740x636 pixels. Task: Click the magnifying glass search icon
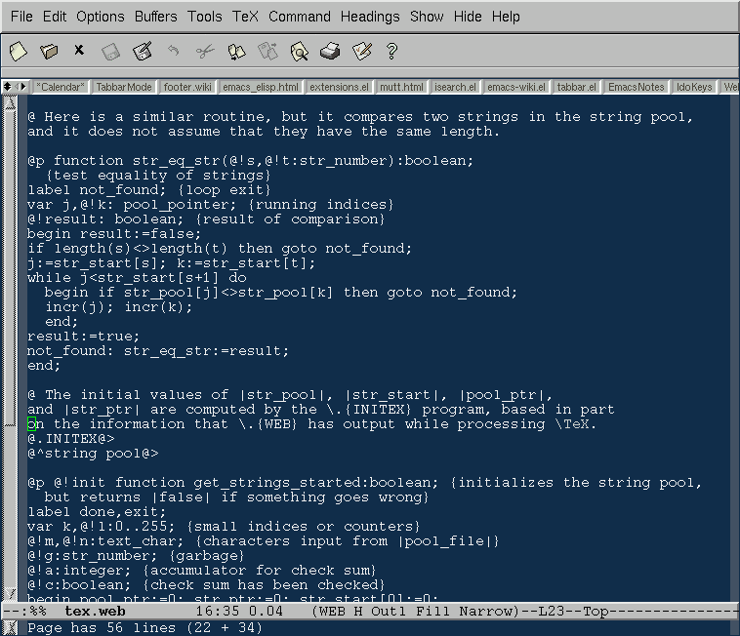299,51
